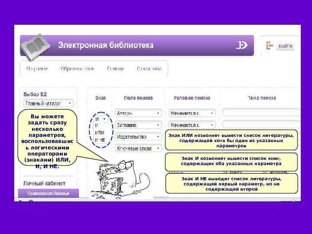Click the Знак column header
Viewport: 312px width, 234px height.
[x=101, y=98]
